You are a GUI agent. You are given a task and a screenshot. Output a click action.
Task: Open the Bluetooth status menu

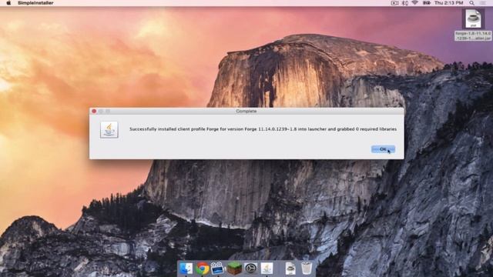pos(405,3)
